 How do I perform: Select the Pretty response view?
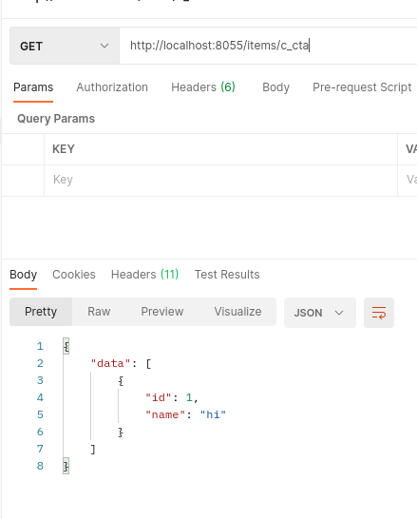pyautogui.click(x=41, y=312)
